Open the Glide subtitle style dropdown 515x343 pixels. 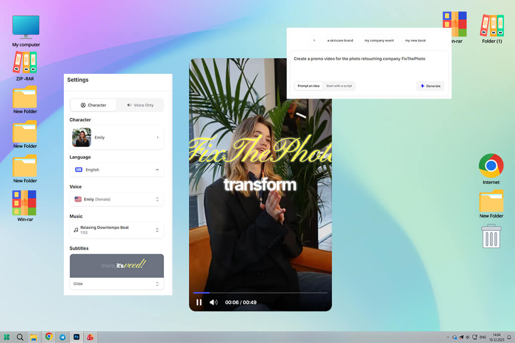117,284
